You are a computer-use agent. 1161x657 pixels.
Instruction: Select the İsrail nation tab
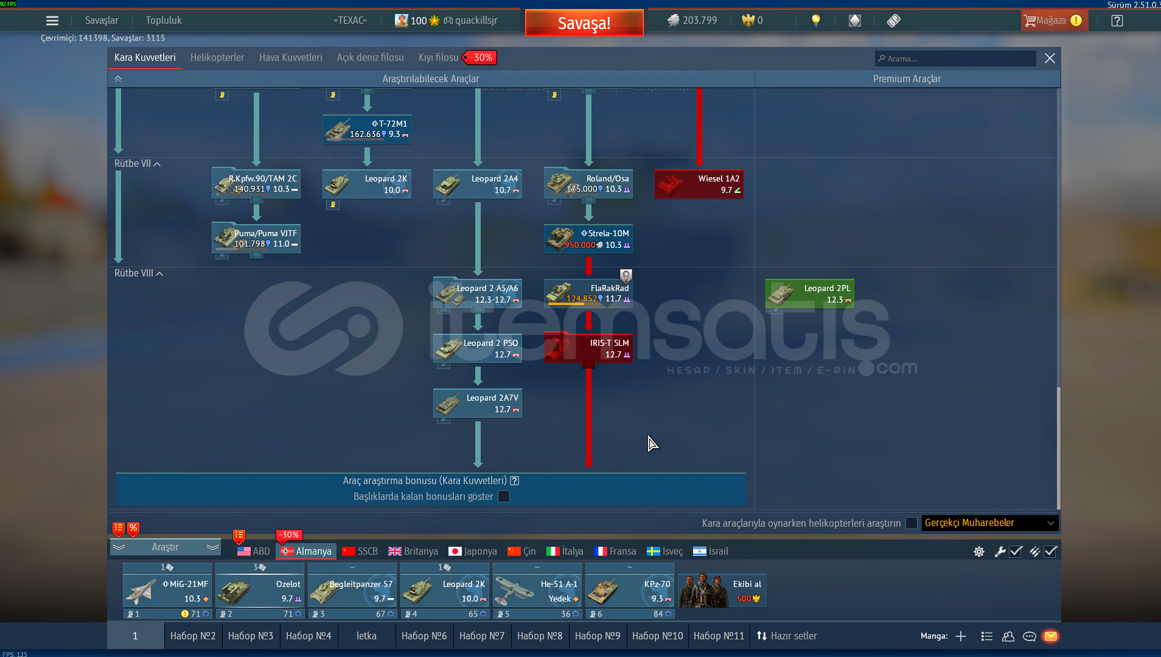711,552
